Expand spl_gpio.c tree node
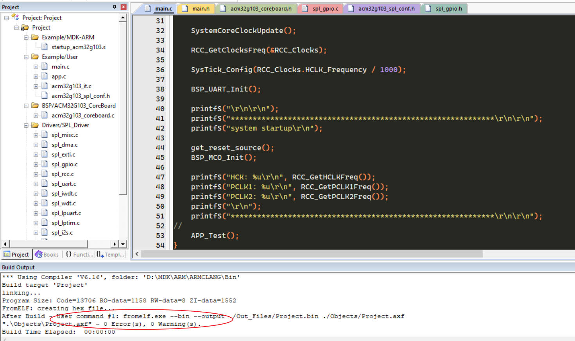The height and width of the screenshot is (341, 575). tap(36, 164)
